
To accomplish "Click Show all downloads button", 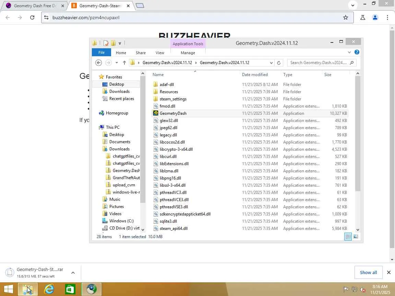I will coord(368,272).
